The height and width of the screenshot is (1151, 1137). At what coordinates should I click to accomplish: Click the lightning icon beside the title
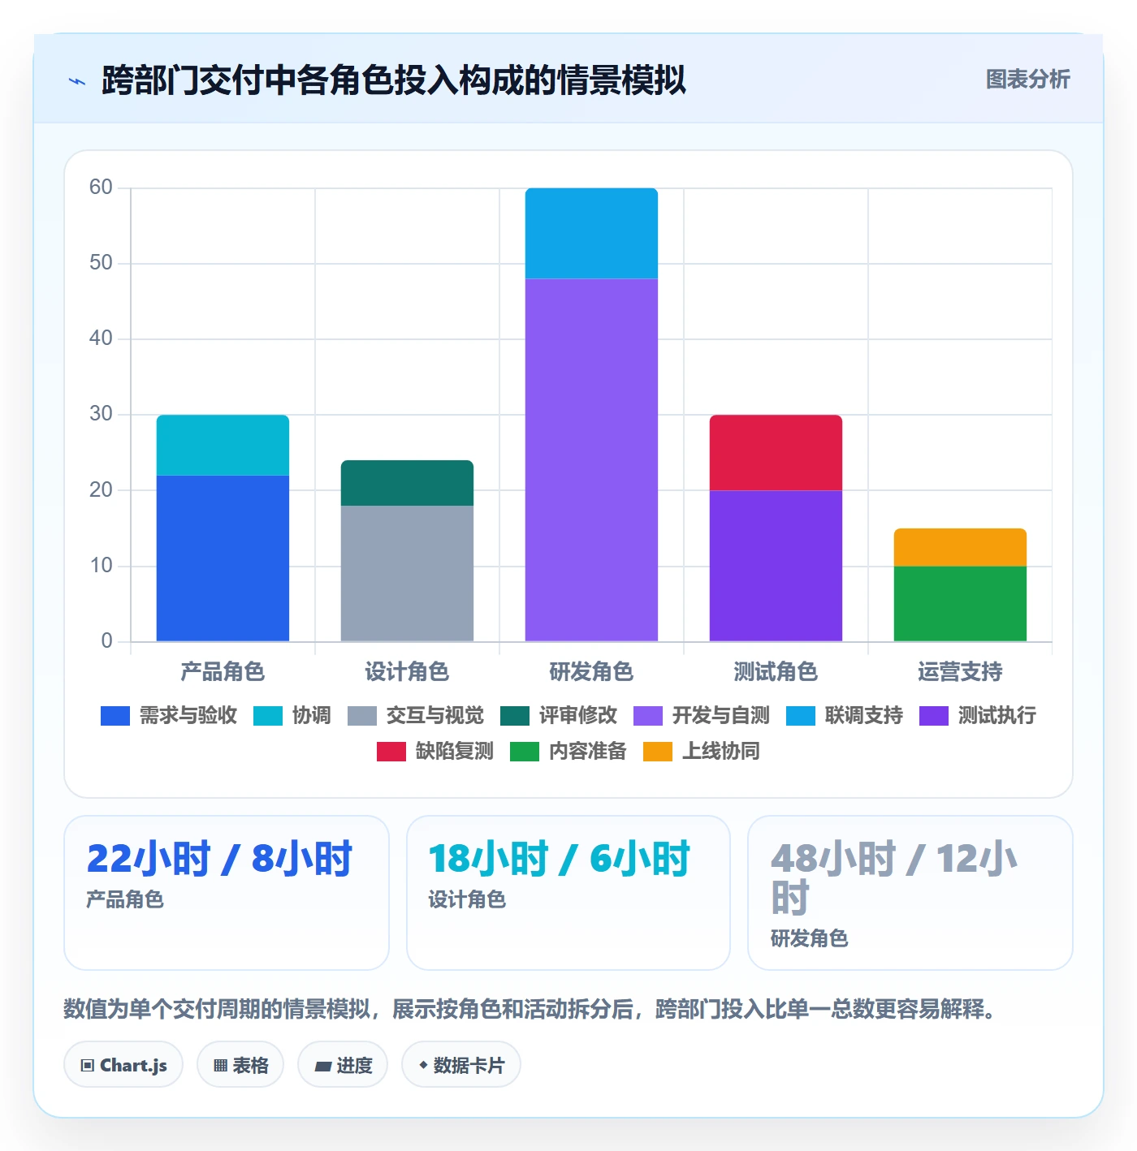(x=77, y=81)
